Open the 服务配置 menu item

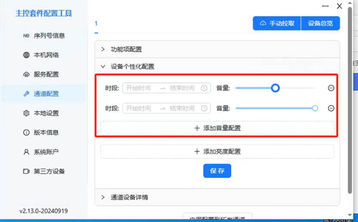(46, 74)
